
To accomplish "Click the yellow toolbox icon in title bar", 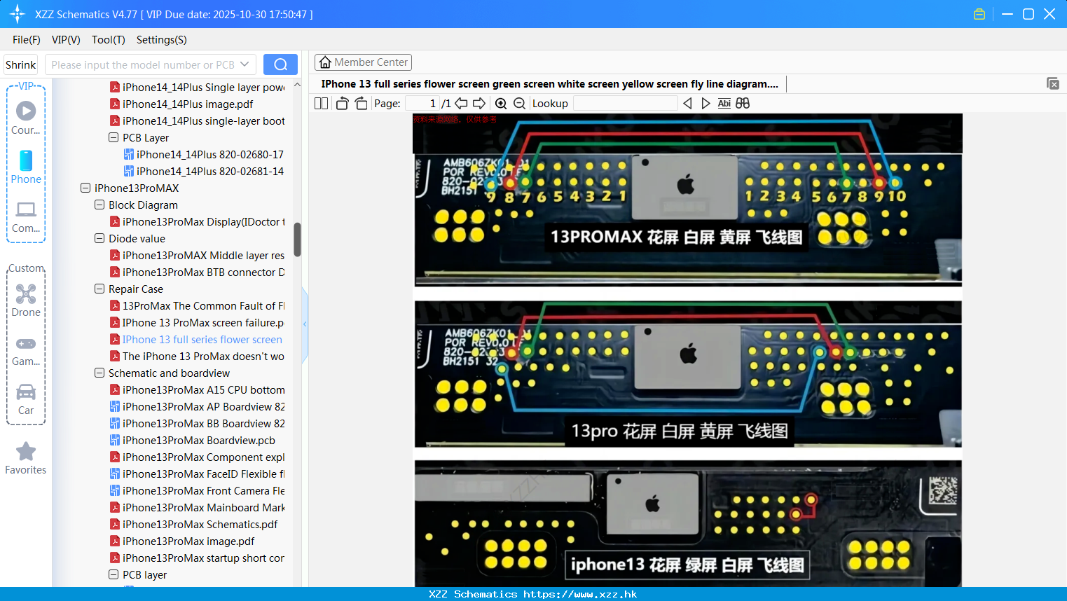I will coord(979,14).
